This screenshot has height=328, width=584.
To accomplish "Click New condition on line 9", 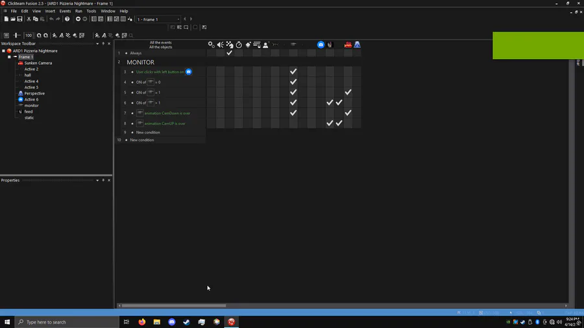I will click(148, 132).
